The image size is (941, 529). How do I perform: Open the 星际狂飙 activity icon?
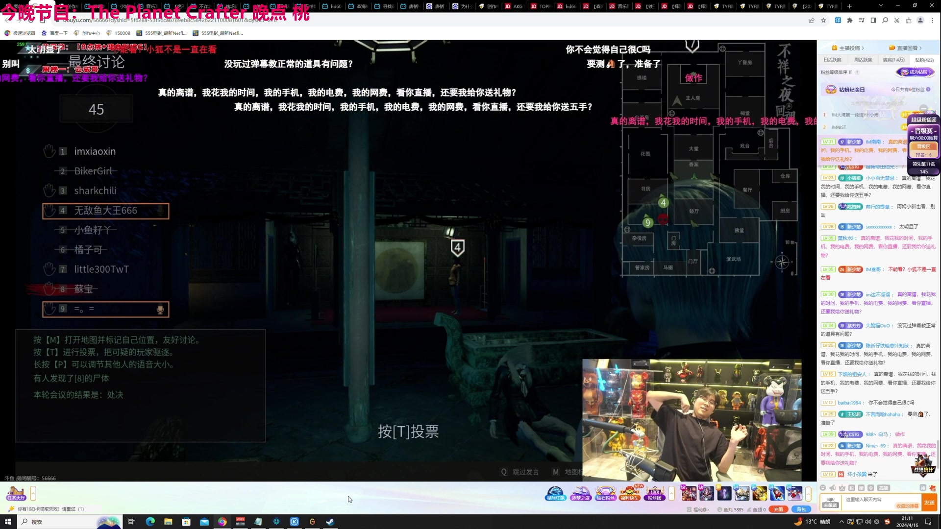tap(555, 493)
